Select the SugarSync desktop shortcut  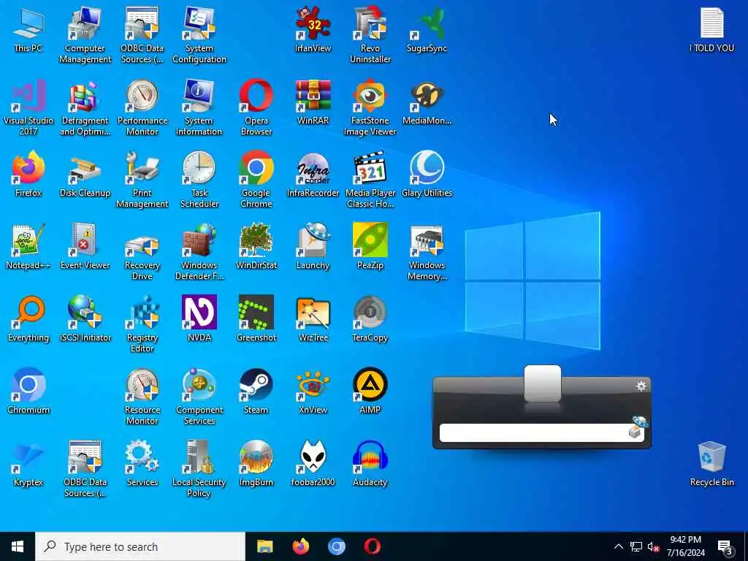tap(427, 29)
